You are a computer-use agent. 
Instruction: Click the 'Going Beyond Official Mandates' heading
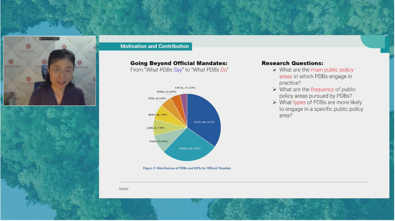coord(179,63)
